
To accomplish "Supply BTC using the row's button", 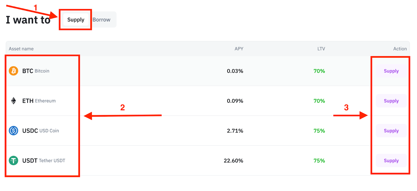I will point(391,71).
